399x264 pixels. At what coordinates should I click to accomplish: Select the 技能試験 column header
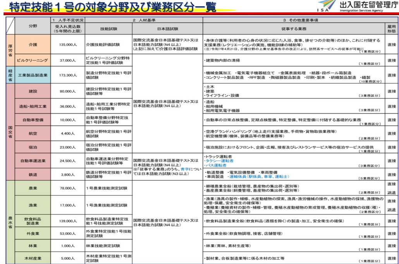click(x=108, y=29)
